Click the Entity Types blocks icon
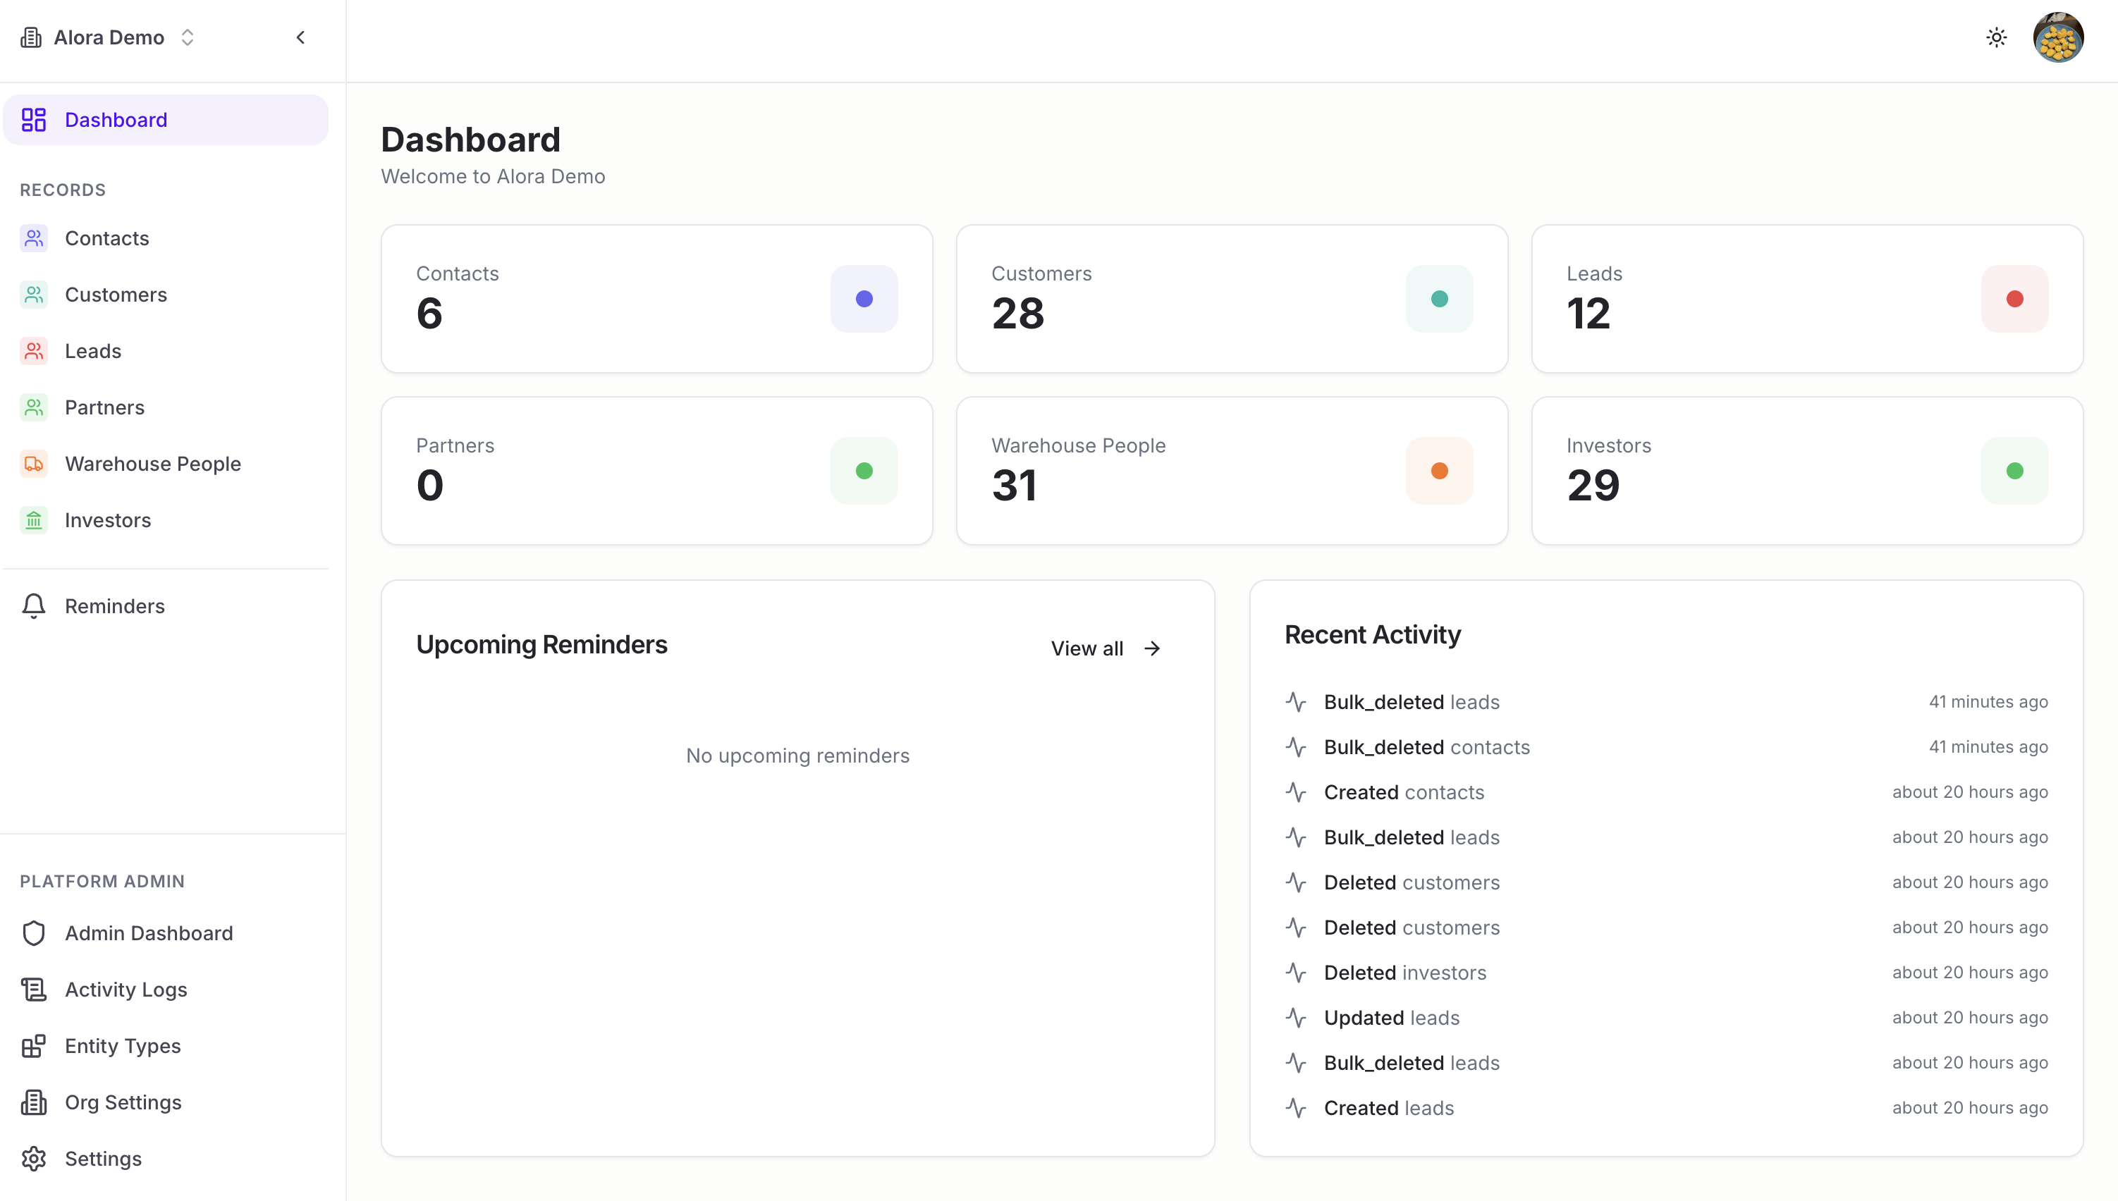2118x1201 pixels. point(34,1046)
